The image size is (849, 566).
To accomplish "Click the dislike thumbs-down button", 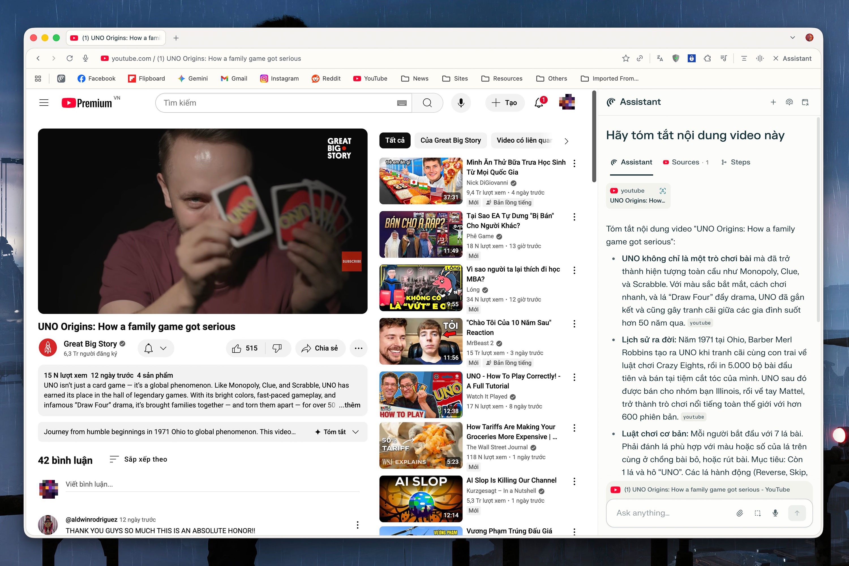I will coord(277,348).
